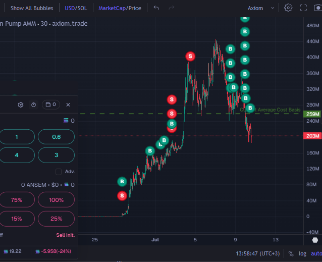Viewport: 322px width, 262px height.
Task: Buy 1 SOL preset button
Action: click(x=17, y=137)
